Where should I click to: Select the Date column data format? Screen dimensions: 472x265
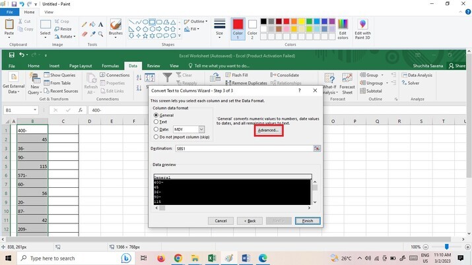[x=156, y=129]
